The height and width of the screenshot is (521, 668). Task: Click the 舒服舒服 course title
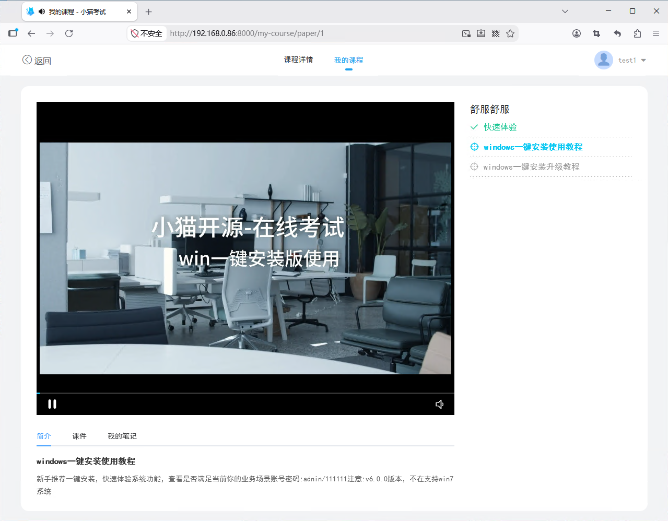pyautogui.click(x=490, y=109)
